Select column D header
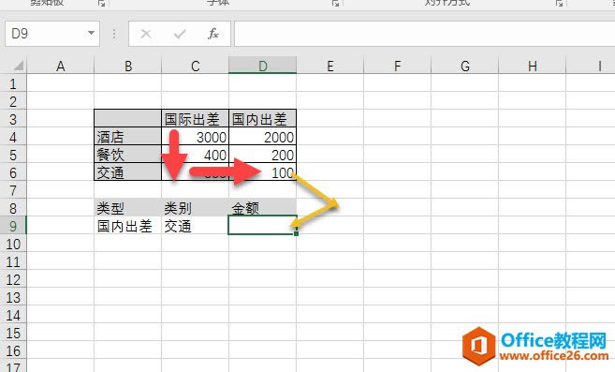This screenshot has width=615, height=372. pyautogui.click(x=262, y=66)
